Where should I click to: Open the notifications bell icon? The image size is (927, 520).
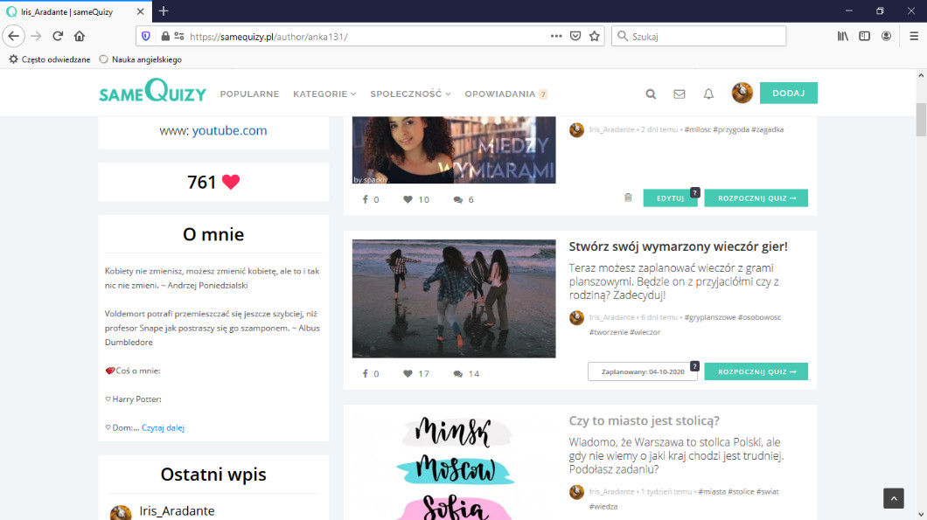(x=709, y=94)
